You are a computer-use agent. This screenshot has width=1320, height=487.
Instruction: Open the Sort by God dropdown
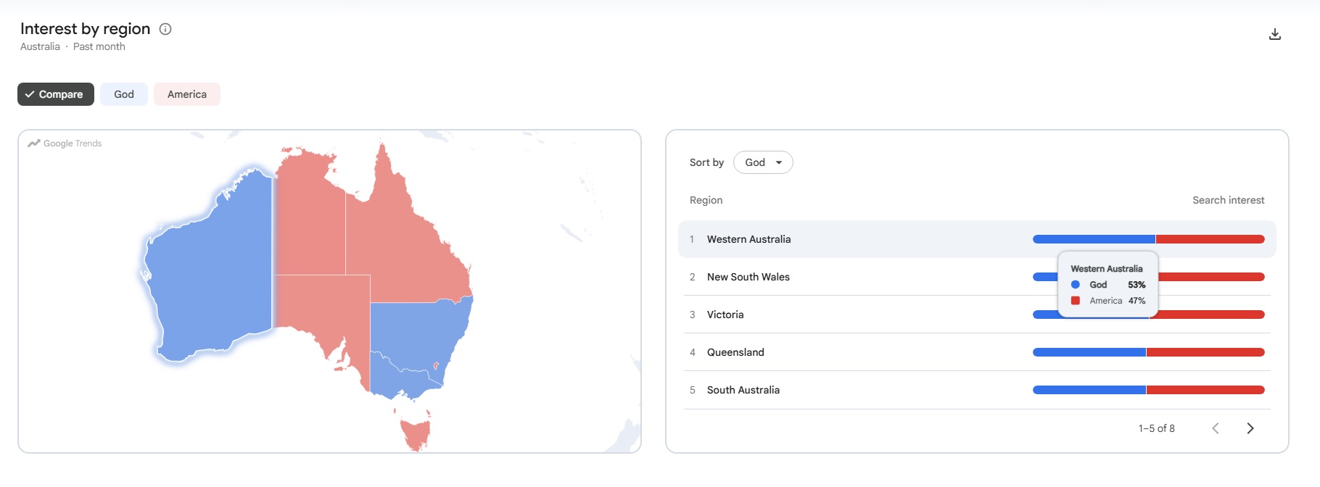(763, 162)
